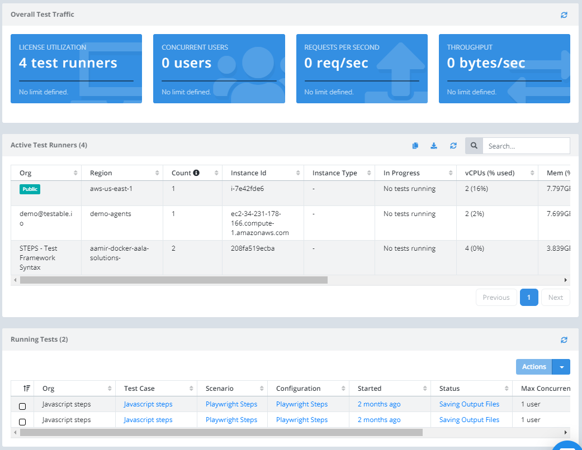Image resolution: width=582 pixels, height=450 pixels.
Task: Click left scroll arrow of Running Tests table
Action: tap(15, 432)
